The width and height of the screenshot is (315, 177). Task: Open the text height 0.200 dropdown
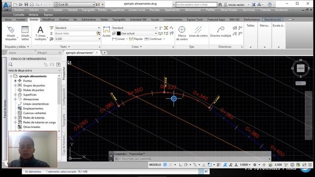[78, 39]
